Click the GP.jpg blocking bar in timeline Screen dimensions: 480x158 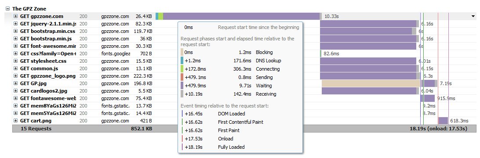click(x=371, y=83)
